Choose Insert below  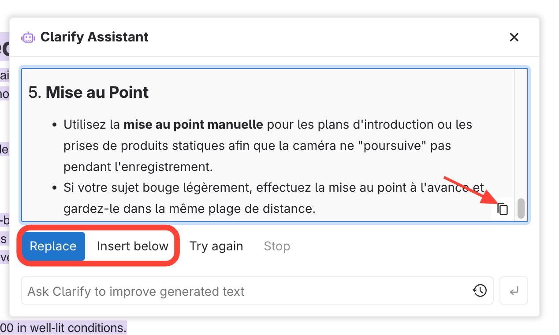click(133, 246)
